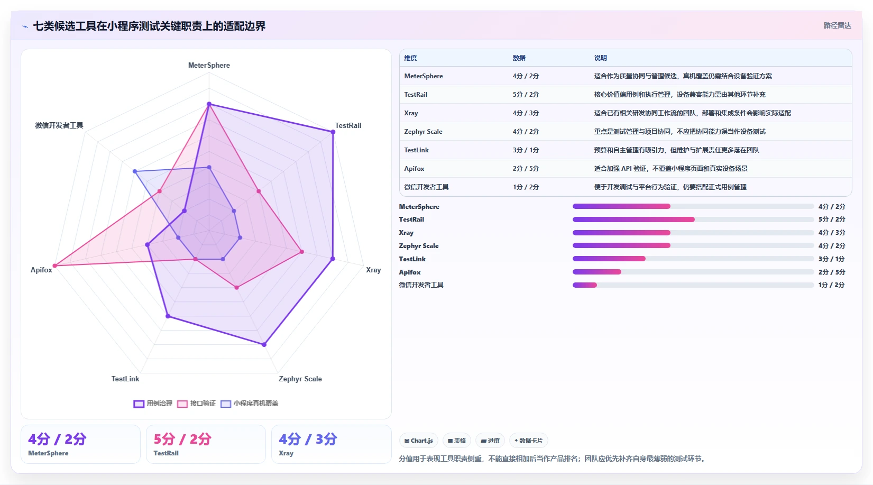This screenshot has height=485, width=873.
Task: Click the Xray progress bar
Action: [x=693, y=233]
